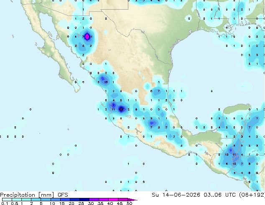The width and height of the screenshot is (265, 205).
Task: Click the 15–20 mm legend color swatch
Action: 65,200
